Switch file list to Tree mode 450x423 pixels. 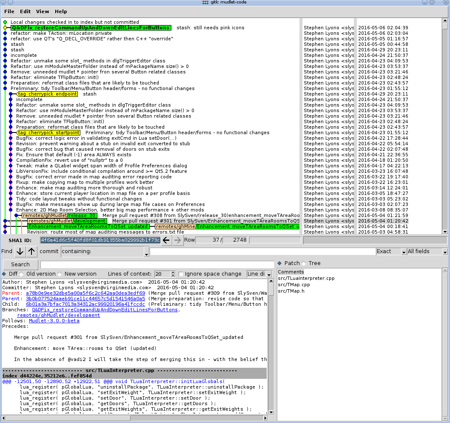(x=304, y=263)
